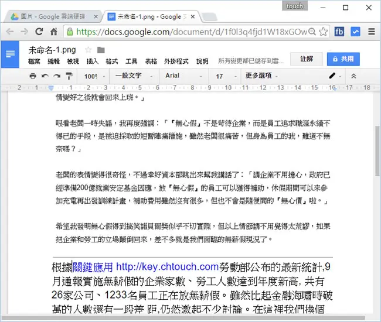Screen dimensions: 381x322
Task: Click the pencil editing mode icon
Action: click(x=332, y=76)
